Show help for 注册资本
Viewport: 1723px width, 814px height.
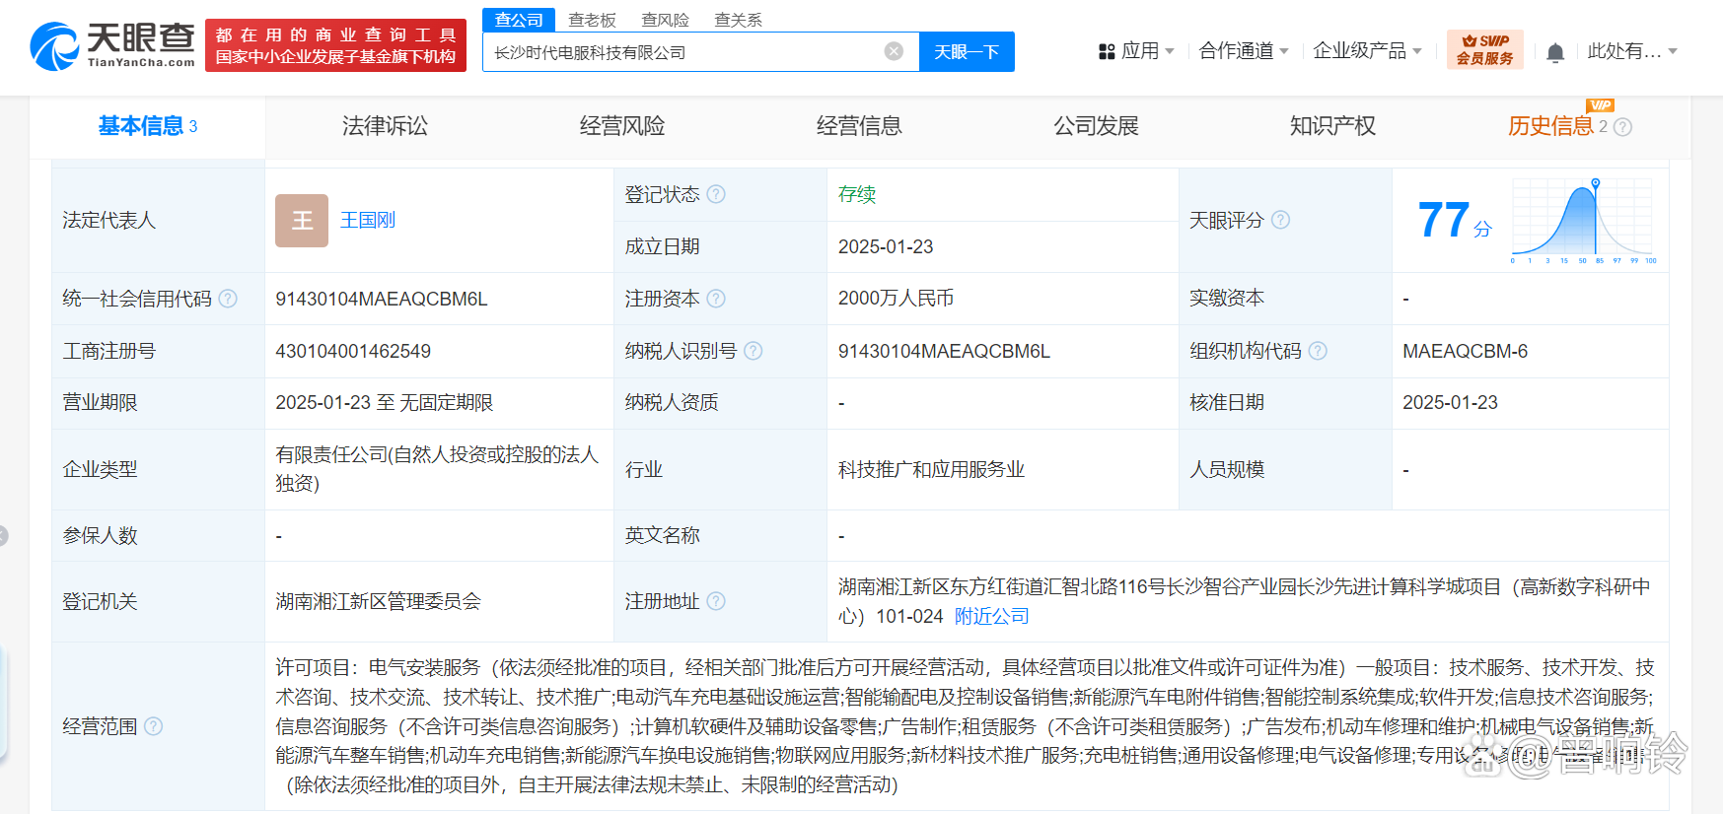coord(716,299)
